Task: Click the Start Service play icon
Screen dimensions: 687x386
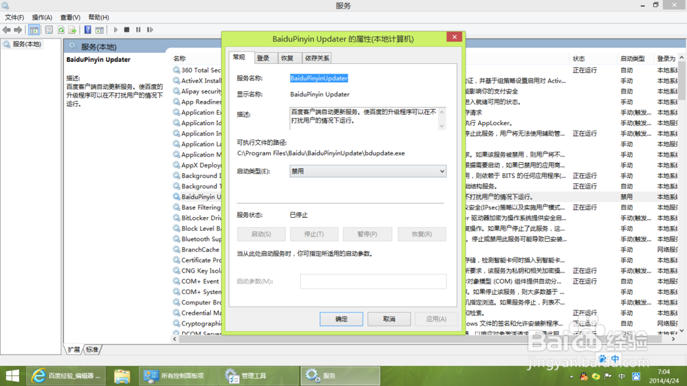Action: coord(115,30)
